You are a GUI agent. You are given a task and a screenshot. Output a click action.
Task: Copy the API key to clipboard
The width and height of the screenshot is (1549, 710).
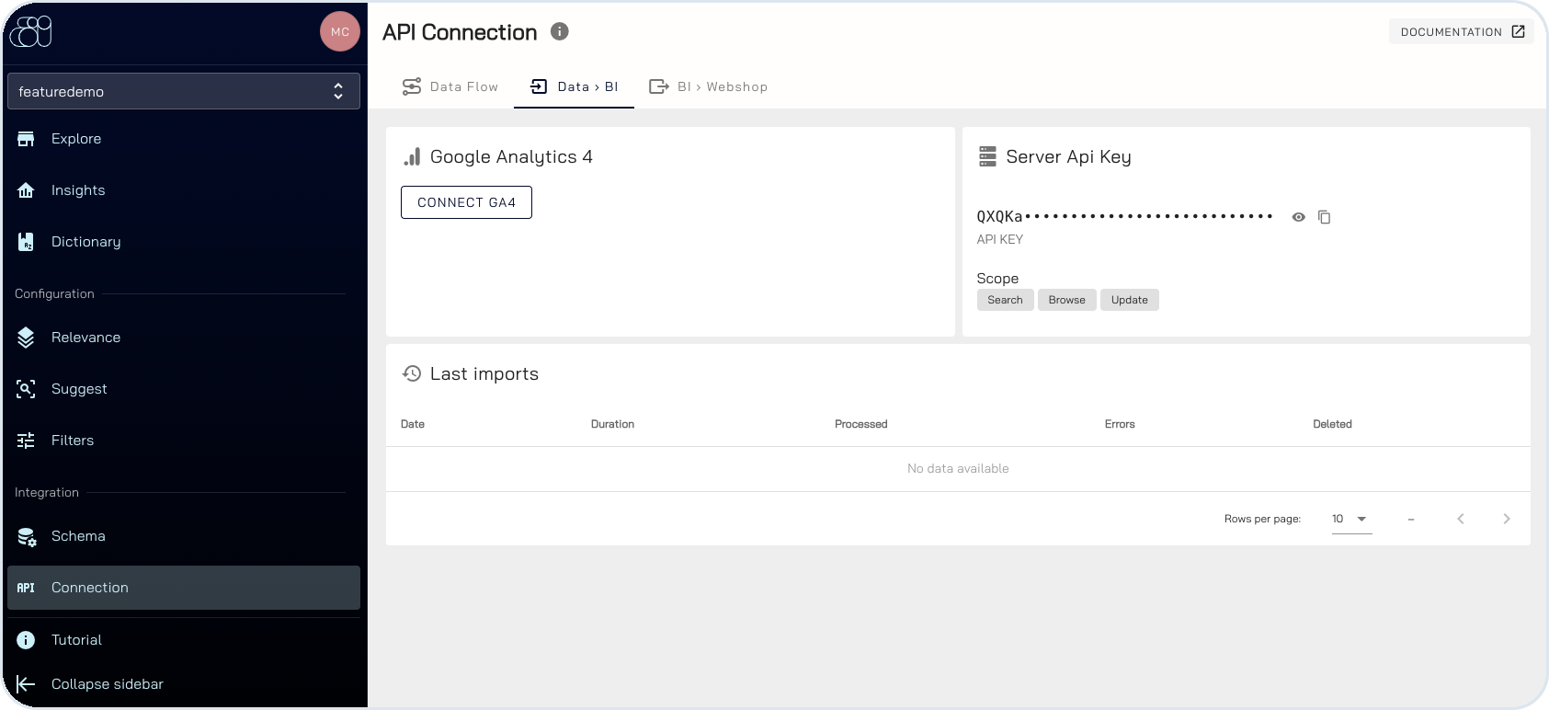point(1325,217)
